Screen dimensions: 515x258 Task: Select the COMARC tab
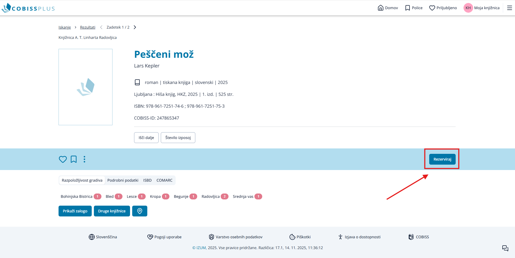pos(164,180)
